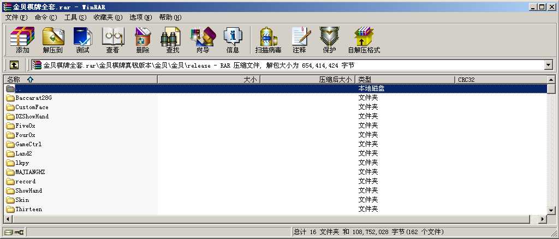559x239 pixels.
Task: Open the Commands (命令) menu
Action: click(x=46, y=17)
